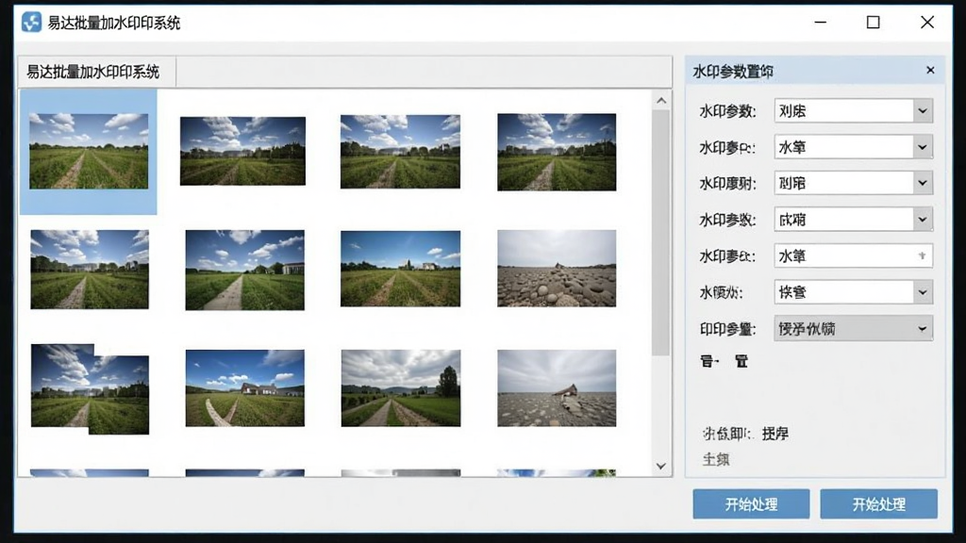Click the gallery scrollbar down arrow
Screen dimensions: 966x543
[x=661, y=466]
